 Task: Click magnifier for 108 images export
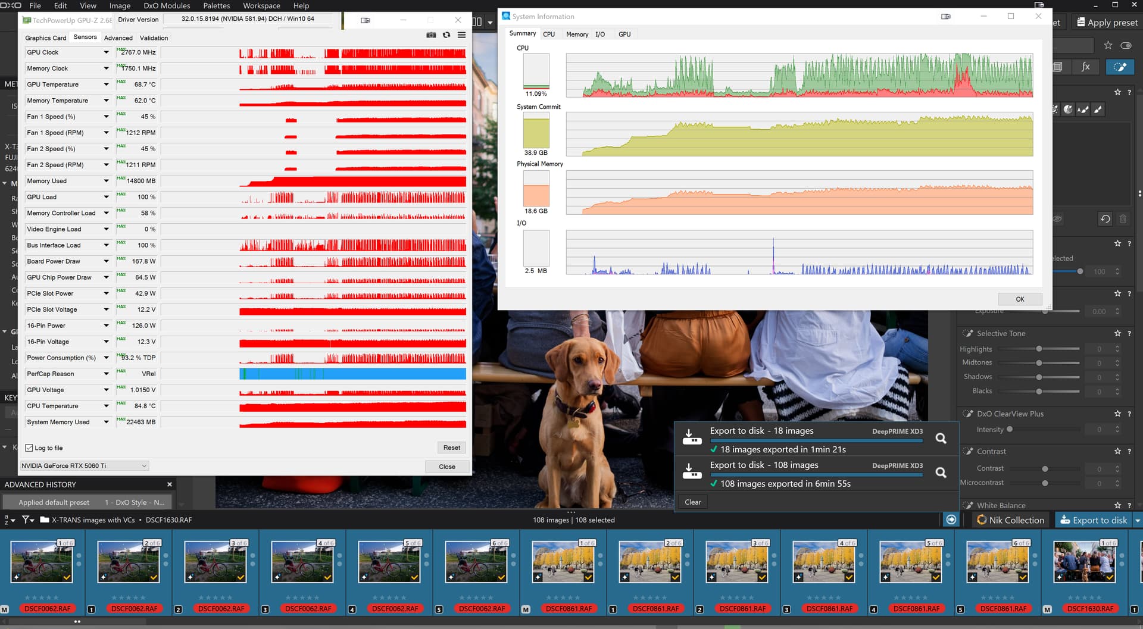(941, 472)
